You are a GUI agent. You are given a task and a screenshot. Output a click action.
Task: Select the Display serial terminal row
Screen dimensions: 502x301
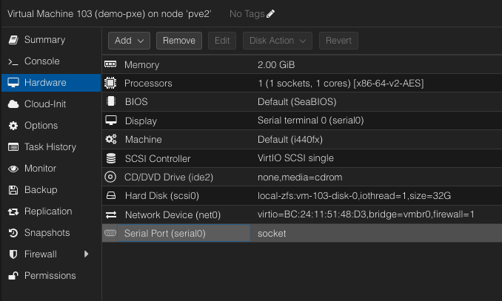click(x=296, y=121)
